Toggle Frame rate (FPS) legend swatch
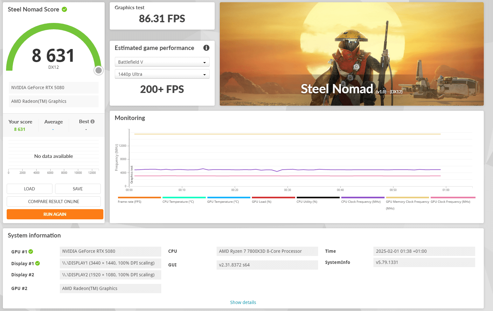 coord(139,198)
